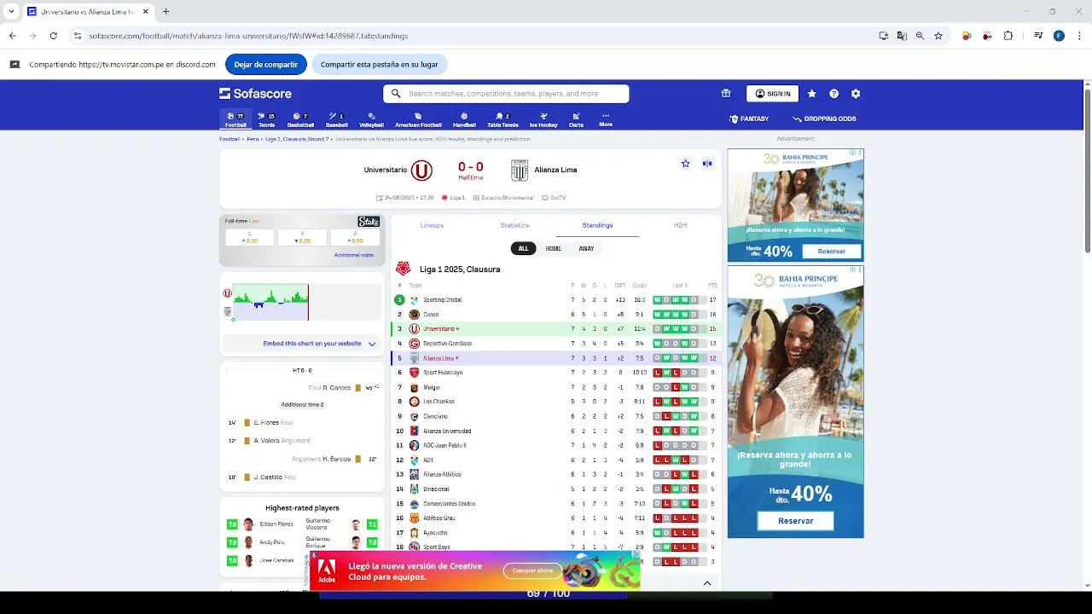Select the ALL standings filter
Viewport: 1092px width, 614px height.
pyautogui.click(x=523, y=248)
